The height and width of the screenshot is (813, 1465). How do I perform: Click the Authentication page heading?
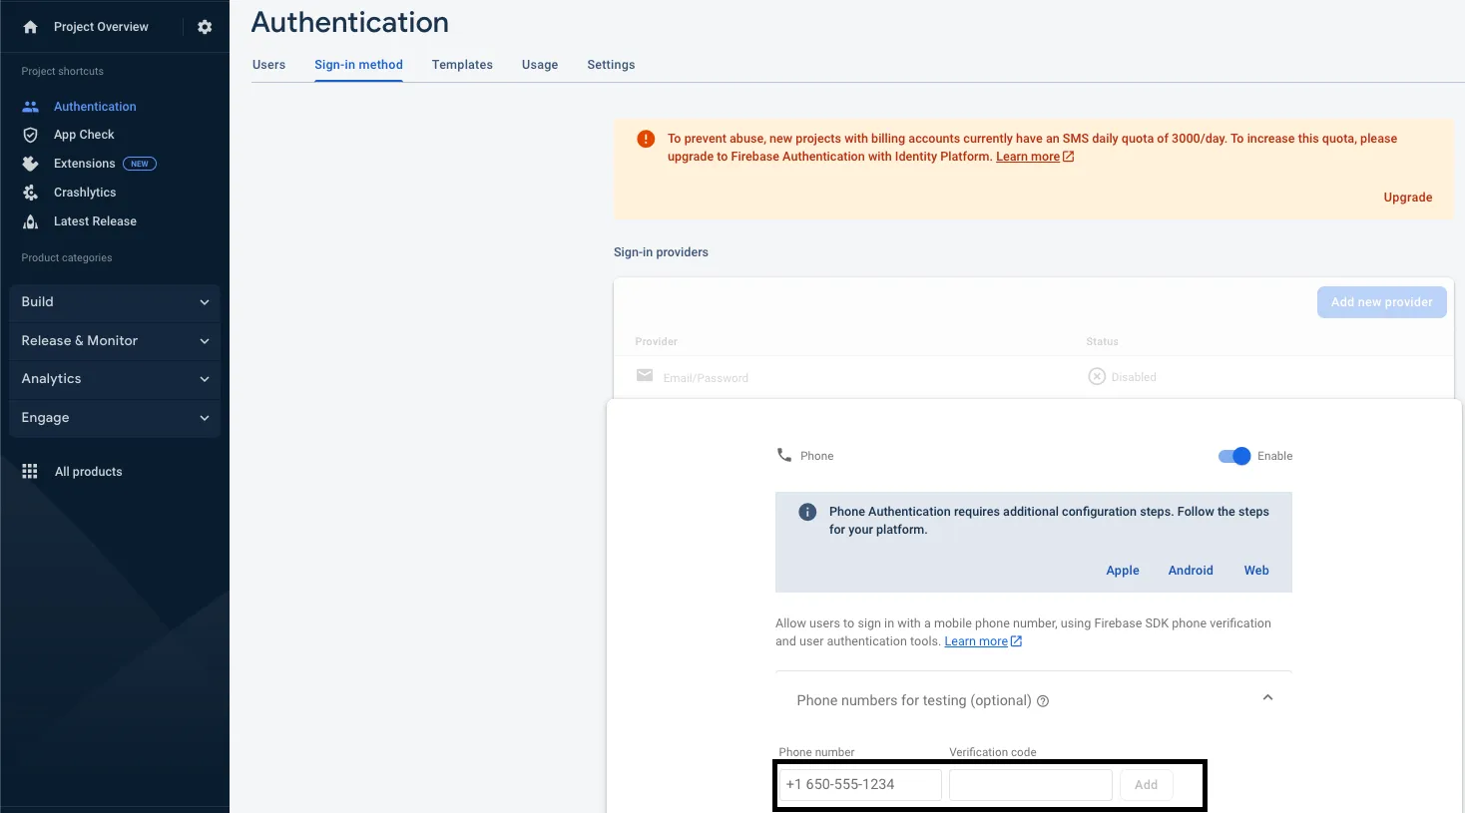(350, 22)
